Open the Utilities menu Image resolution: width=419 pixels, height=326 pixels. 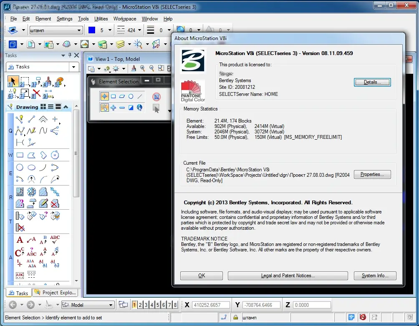tap(101, 19)
